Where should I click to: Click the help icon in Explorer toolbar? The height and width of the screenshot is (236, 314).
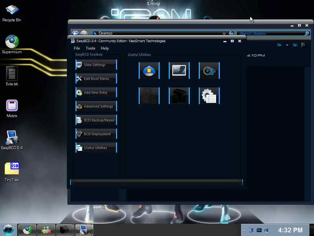[303, 45]
